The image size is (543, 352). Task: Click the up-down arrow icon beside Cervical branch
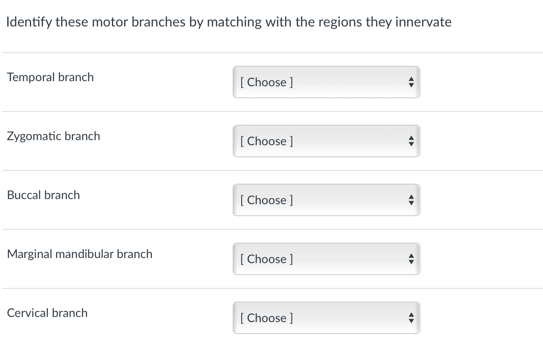pyautogui.click(x=411, y=318)
